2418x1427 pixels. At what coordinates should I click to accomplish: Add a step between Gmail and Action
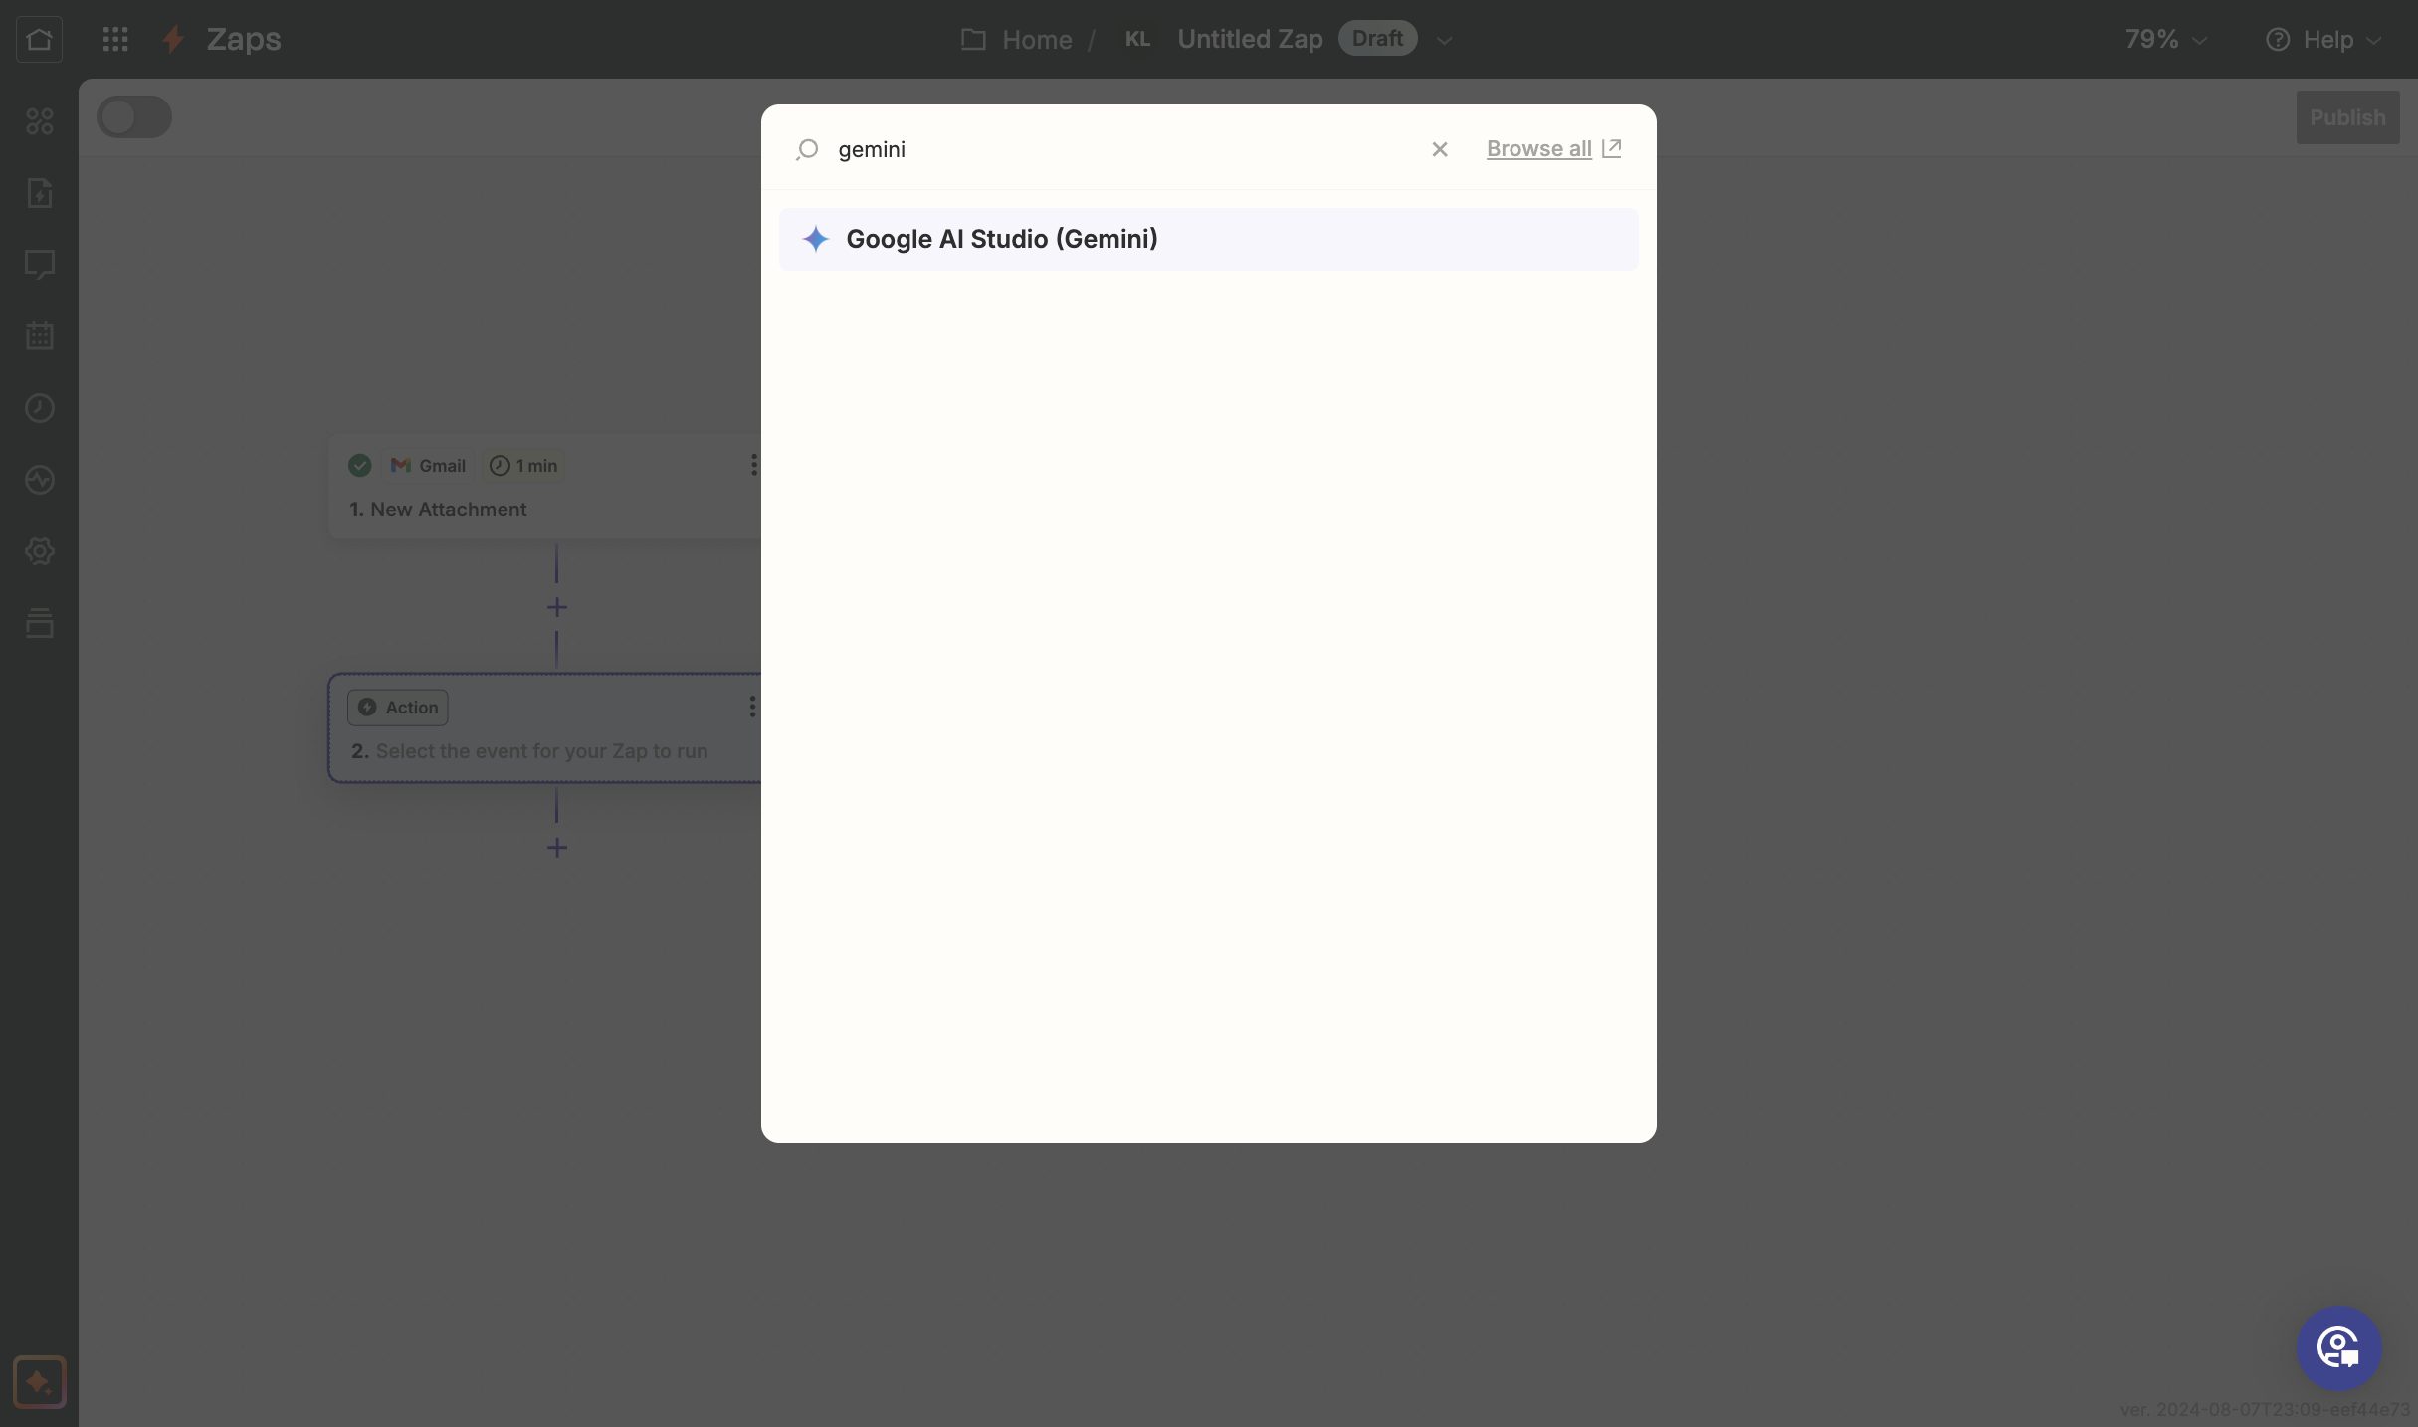click(557, 607)
